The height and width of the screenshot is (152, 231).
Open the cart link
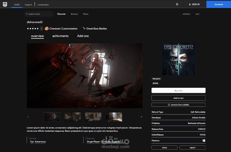click(x=197, y=14)
